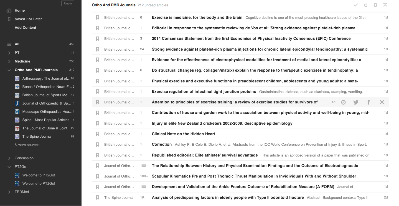Screen dimensions: 399x206
Task: Mark highlighted article as read circle icon
Action: tap(343, 102)
